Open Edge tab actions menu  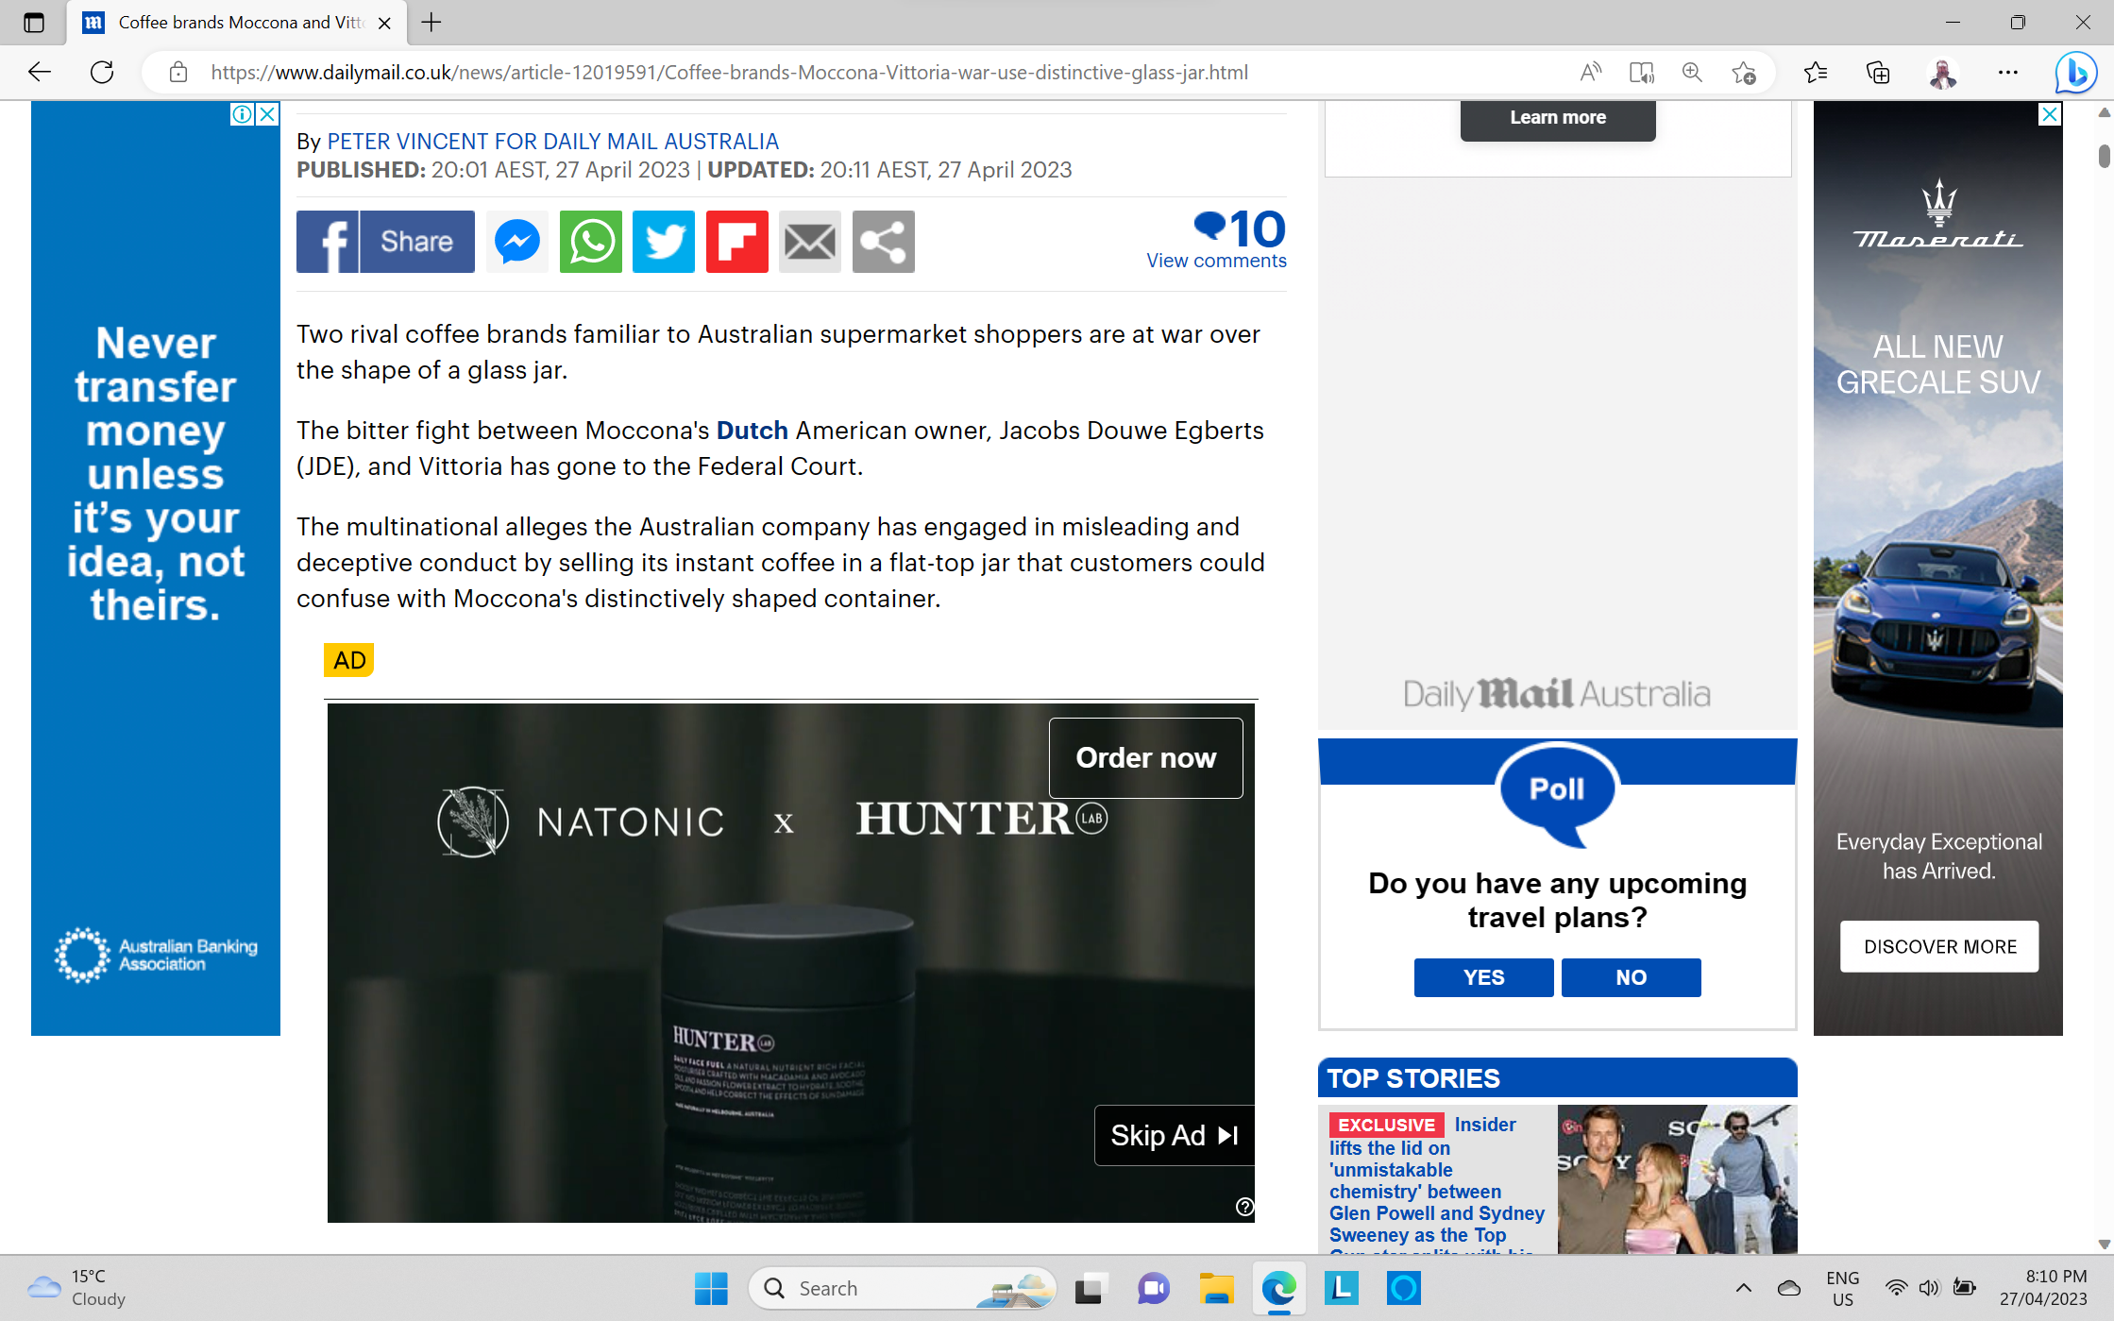tap(34, 23)
